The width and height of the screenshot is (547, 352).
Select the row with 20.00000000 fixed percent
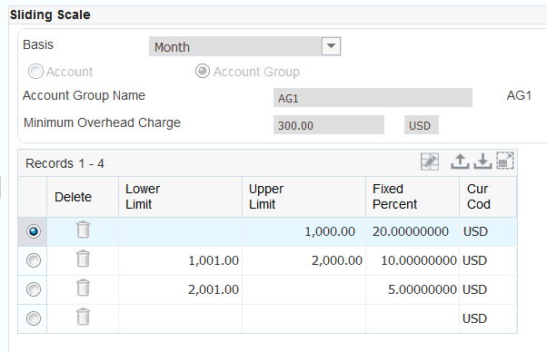coord(34,231)
